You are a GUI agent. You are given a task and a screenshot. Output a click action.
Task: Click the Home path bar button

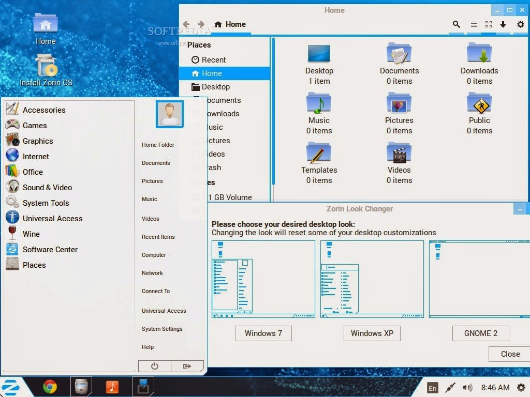pos(230,24)
